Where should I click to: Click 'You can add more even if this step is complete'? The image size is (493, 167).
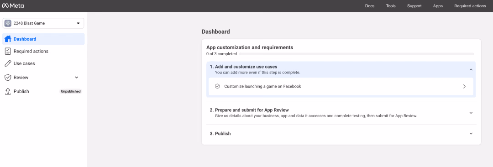pyautogui.click(x=257, y=73)
